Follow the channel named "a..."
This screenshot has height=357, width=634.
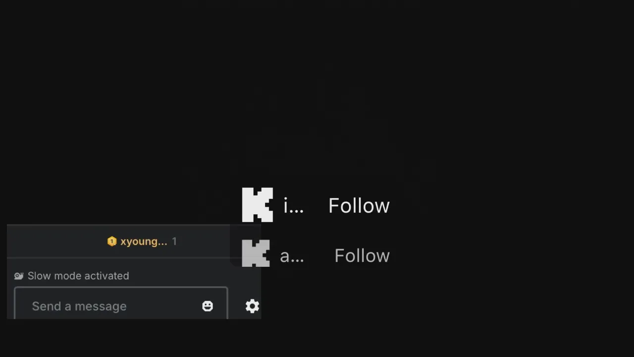tap(362, 256)
